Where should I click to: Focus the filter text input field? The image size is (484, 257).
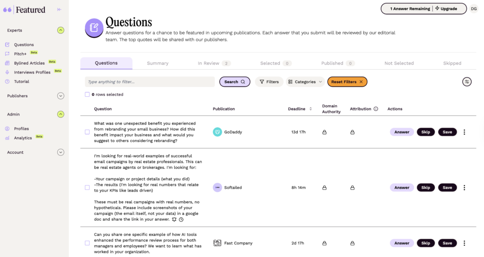(x=150, y=82)
